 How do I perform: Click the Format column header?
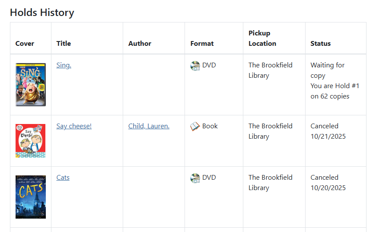(x=202, y=44)
